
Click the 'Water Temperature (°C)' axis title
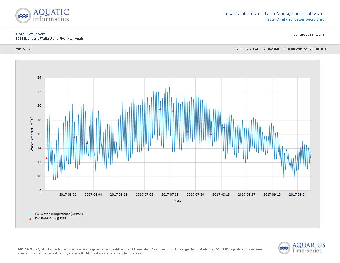(32, 134)
